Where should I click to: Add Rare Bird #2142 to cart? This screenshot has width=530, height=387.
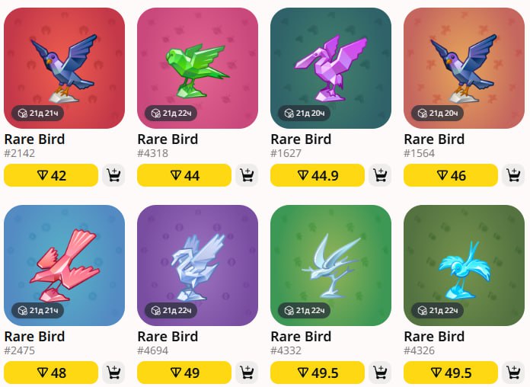(113, 175)
